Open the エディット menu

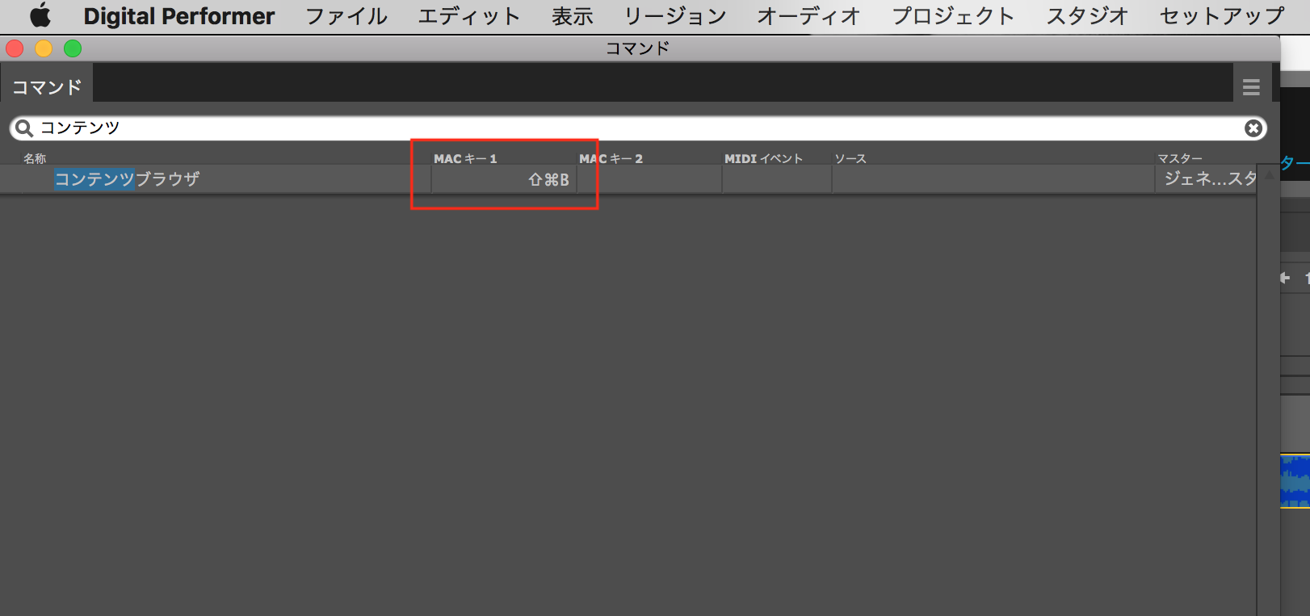coord(468,16)
